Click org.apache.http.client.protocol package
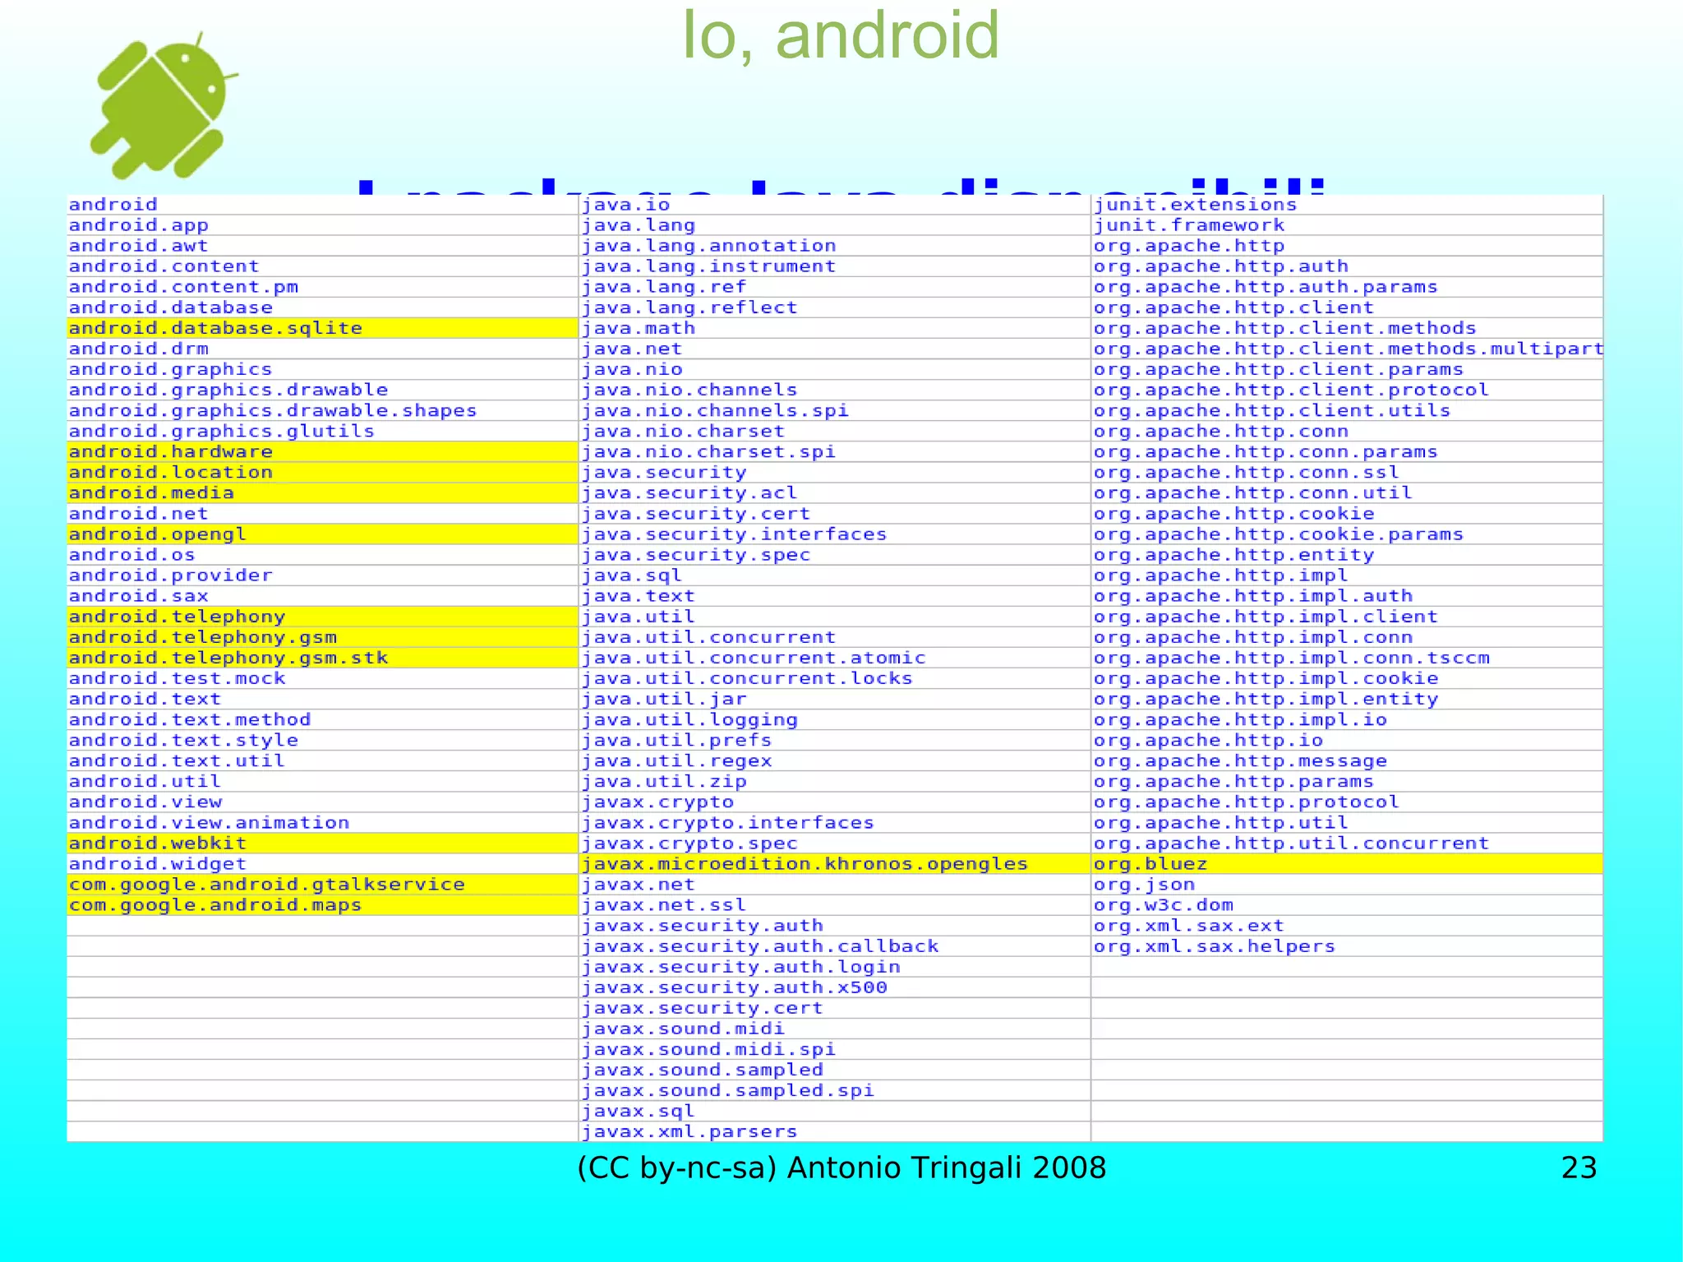The height and width of the screenshot is (1262, 1683). pos(1347,390)
